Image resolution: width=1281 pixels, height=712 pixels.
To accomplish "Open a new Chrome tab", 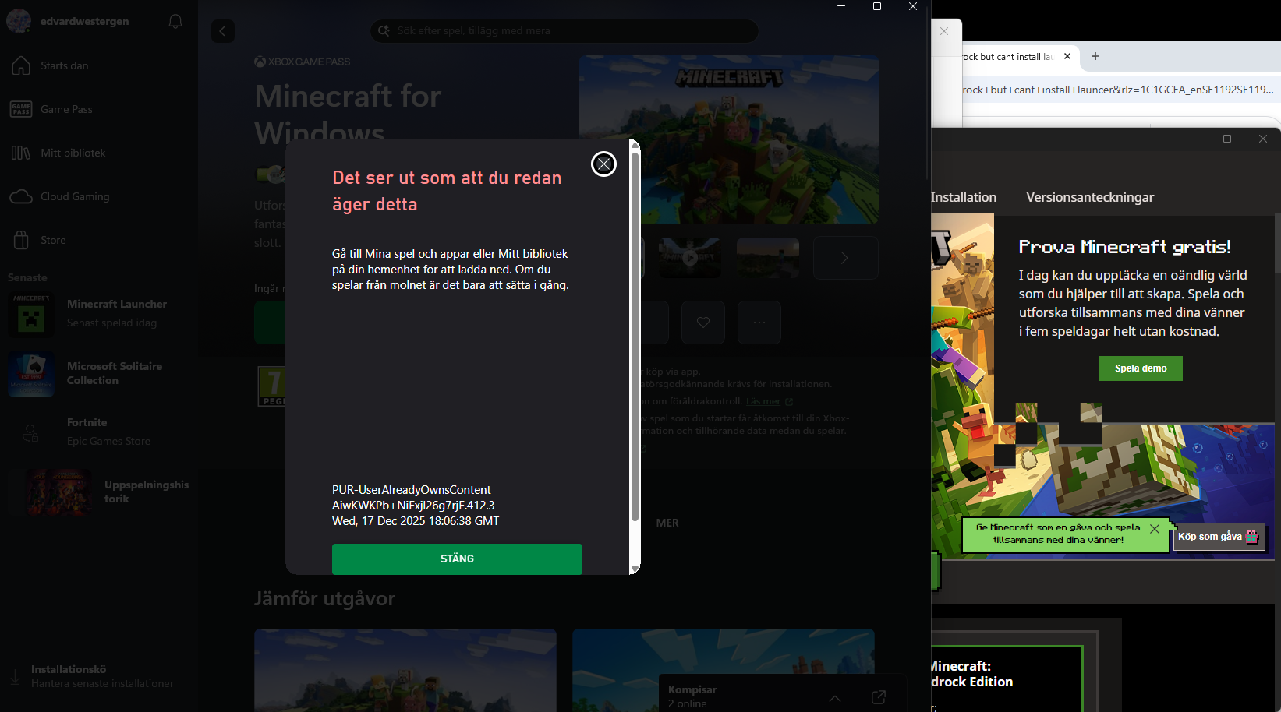I will point(1095,56).
